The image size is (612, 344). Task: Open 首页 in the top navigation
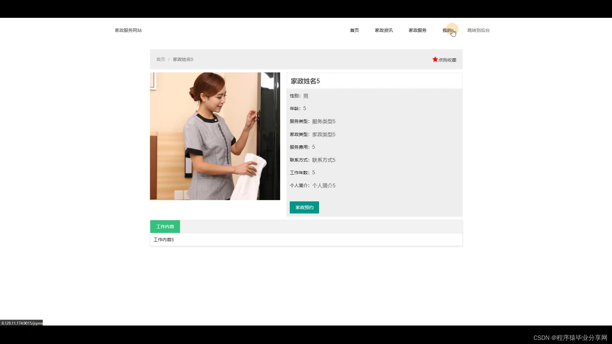coord(354,30)
